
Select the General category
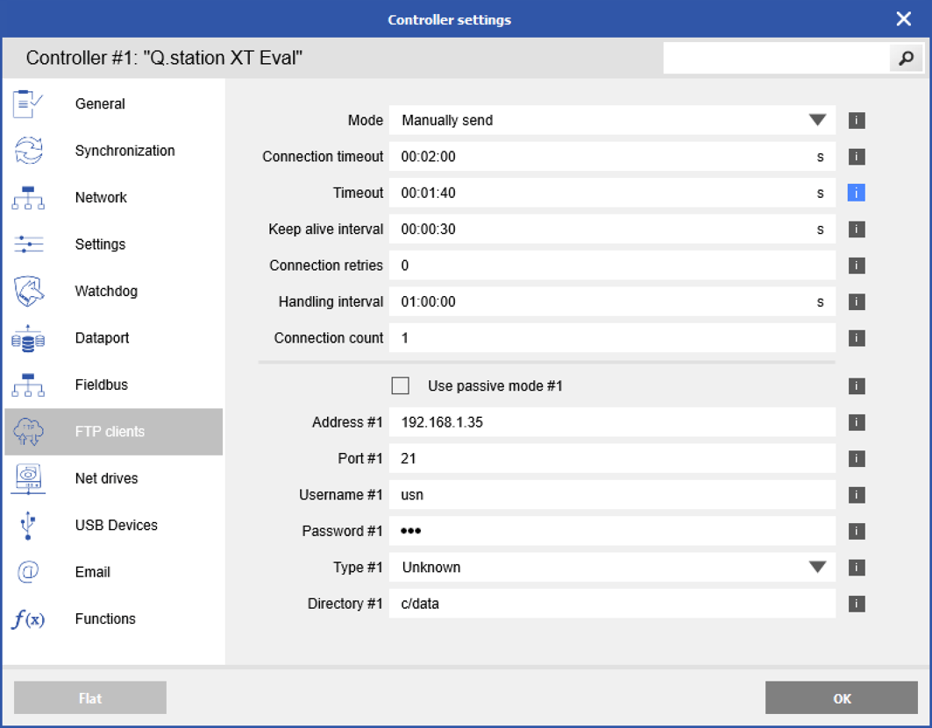tap(99, 103)
